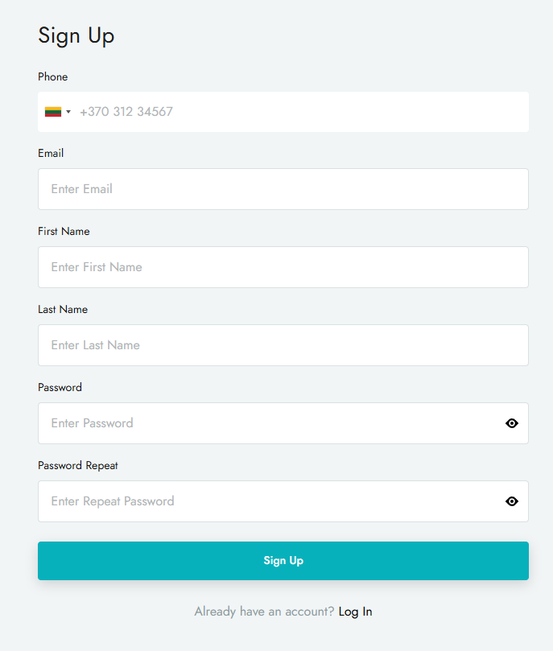Click the First Name label

(64, 232)
